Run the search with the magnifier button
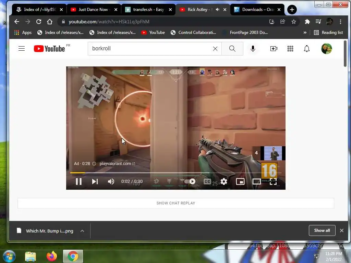 232,49
